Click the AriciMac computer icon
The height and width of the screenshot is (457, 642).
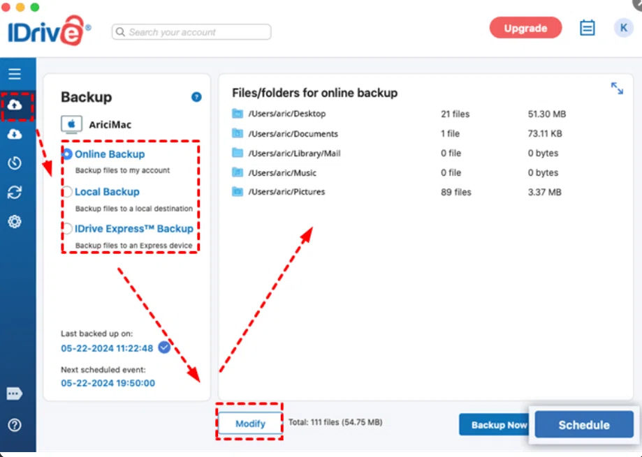(72, 124)
